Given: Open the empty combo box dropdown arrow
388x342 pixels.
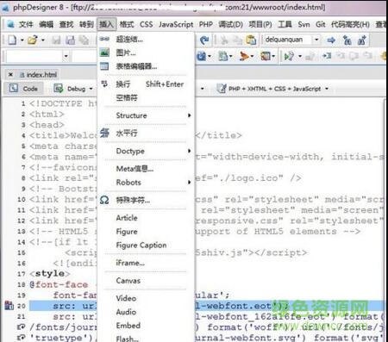Looking at the screenshot, I should 66,56.
